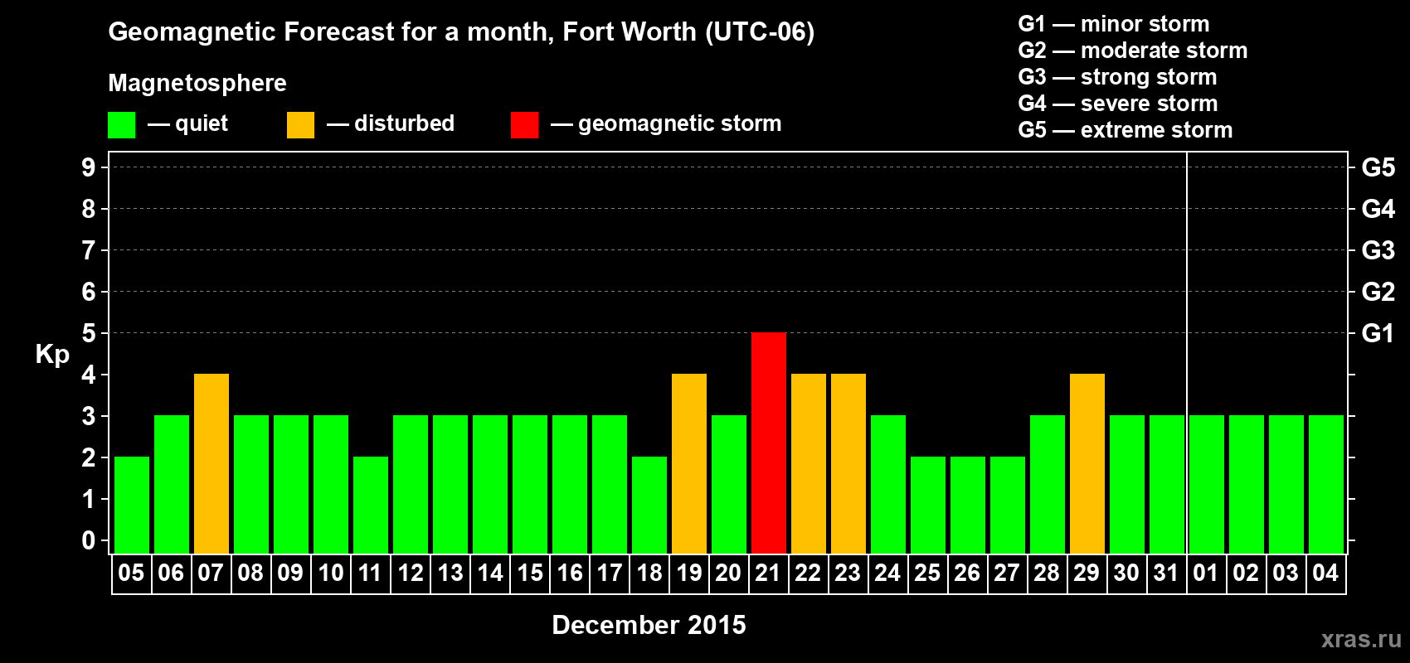Click the orange bar for December 29
The height and width of the screenshot is (663, 1410).
pyautogui.click(x=1087, y=463)
